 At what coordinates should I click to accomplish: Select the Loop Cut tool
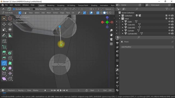(x=10, y=58)
